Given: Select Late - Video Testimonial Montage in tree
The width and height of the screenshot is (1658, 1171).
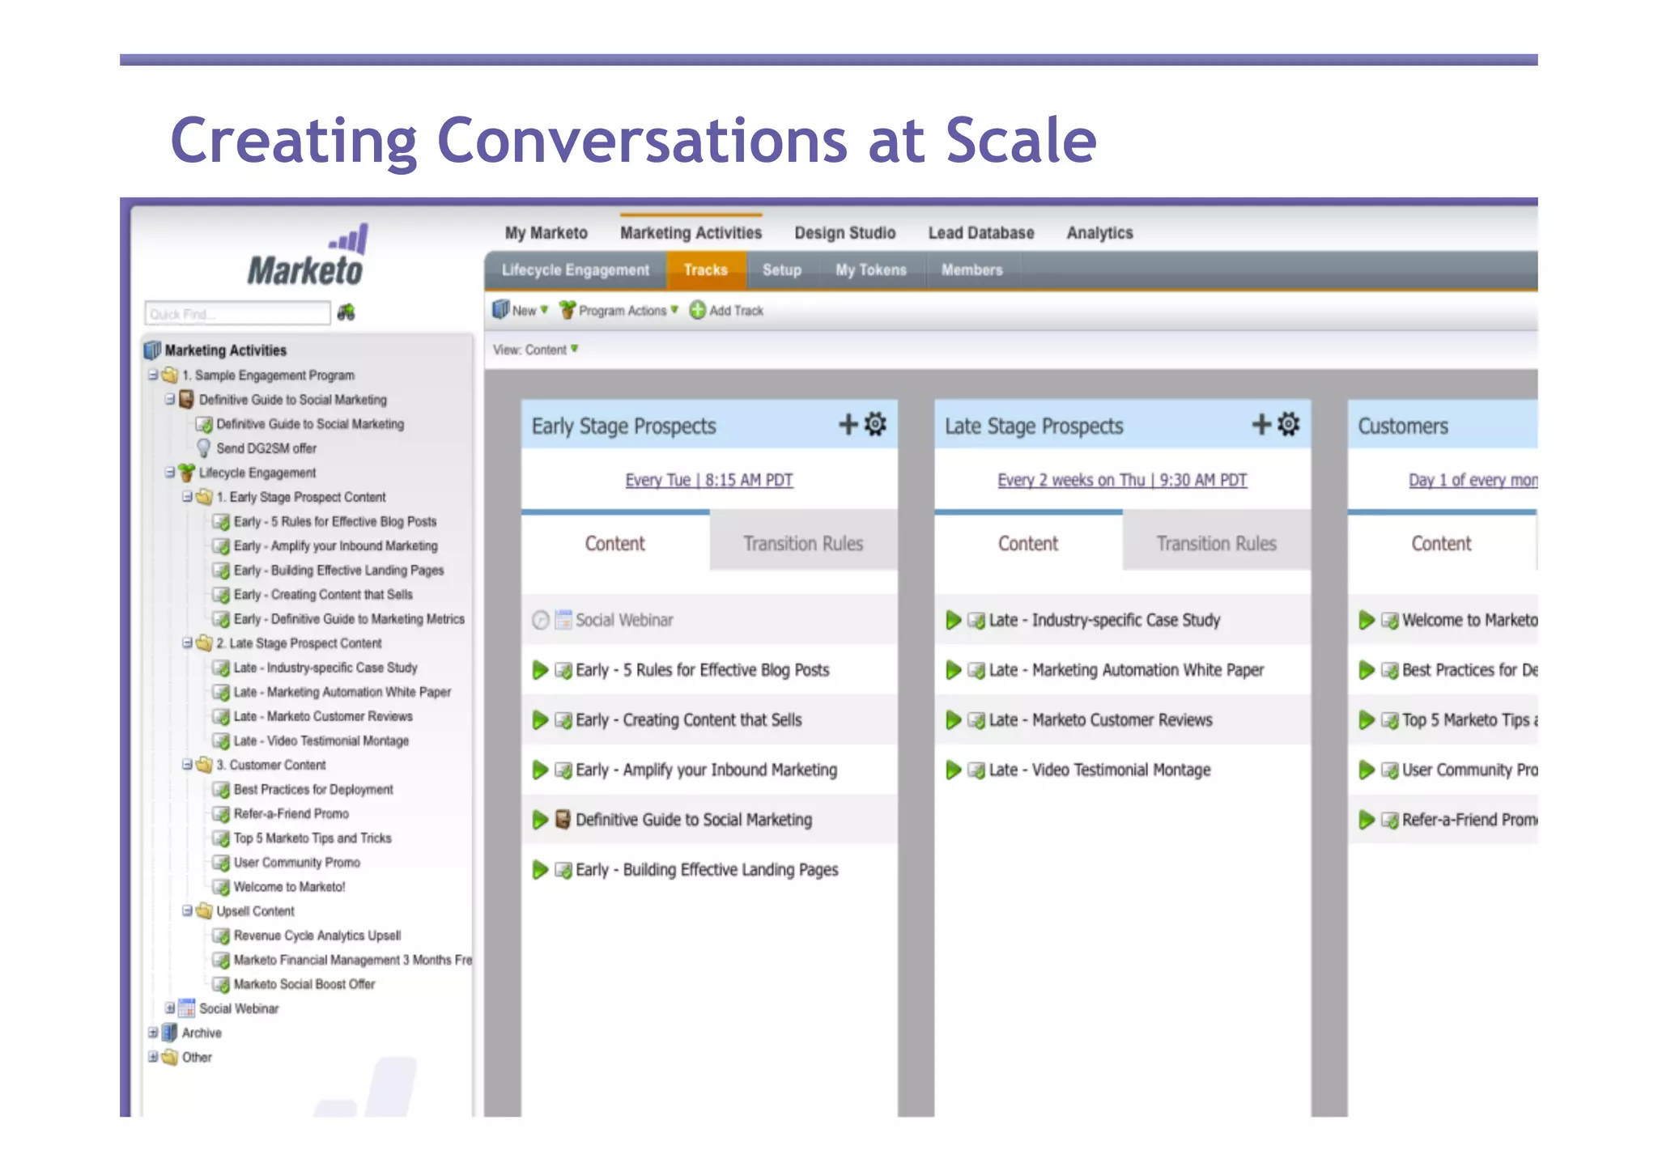Looking at the screenshot, I should click(321, 740).
